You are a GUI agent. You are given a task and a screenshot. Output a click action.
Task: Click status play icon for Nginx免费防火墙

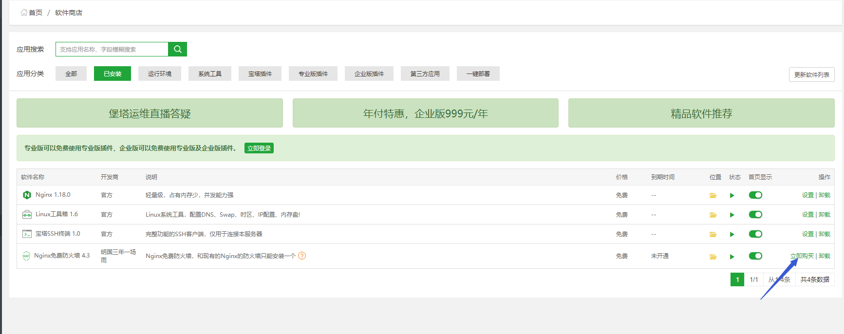coord(732,257)
